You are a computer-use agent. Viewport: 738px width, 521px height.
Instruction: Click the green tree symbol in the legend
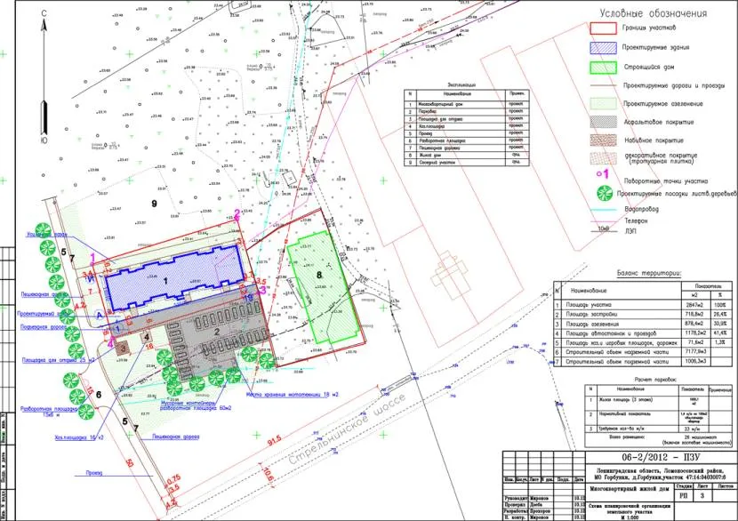[x=604, y=192]
